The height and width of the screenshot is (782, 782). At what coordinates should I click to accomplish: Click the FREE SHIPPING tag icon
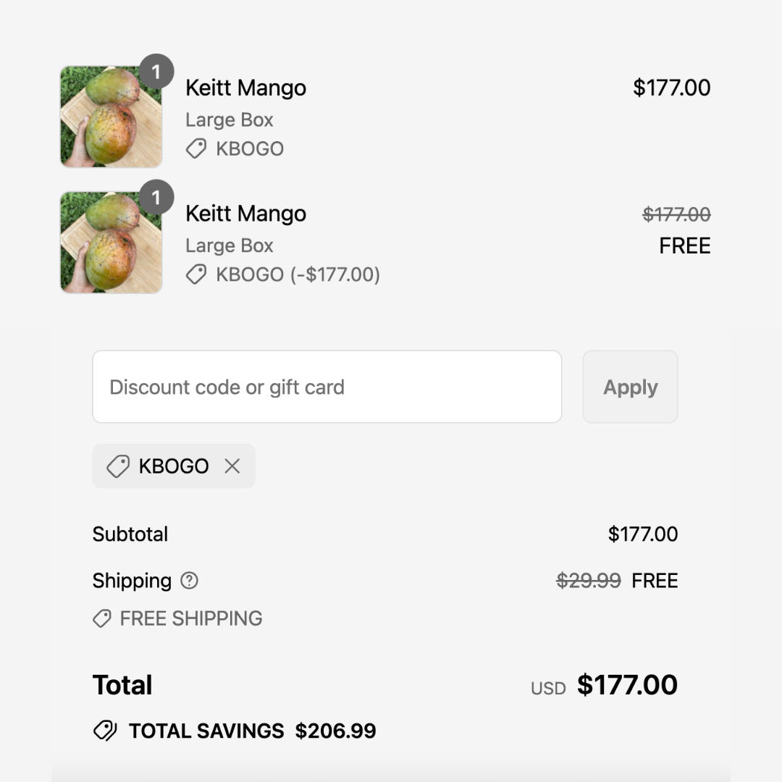[x=102, y=618]
